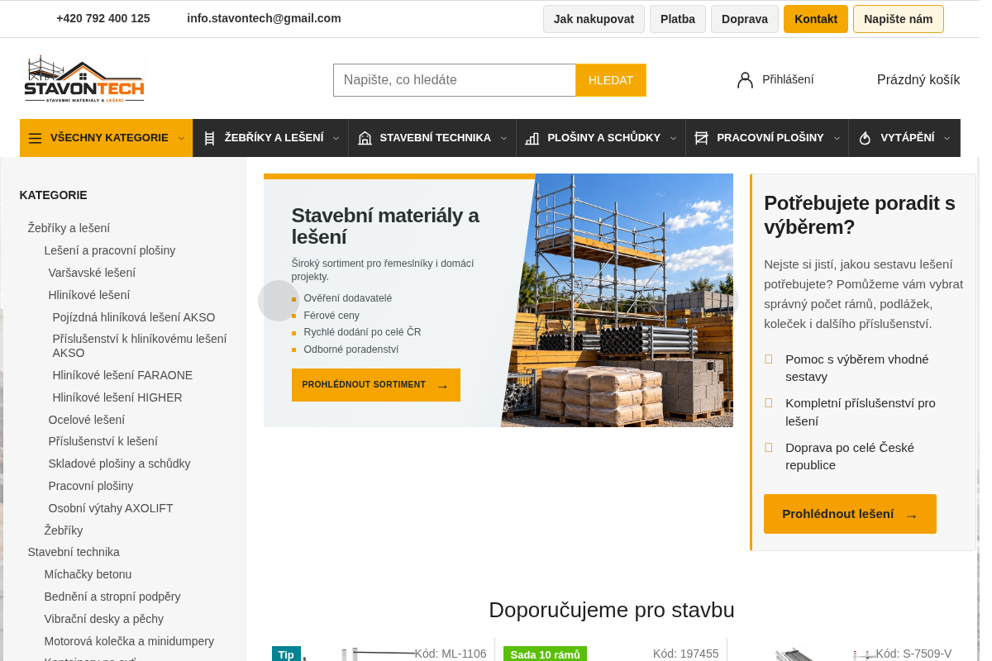Click the HLEDAT search button
Viewport: 992px width, 661px height.
[x=611, y=80]
